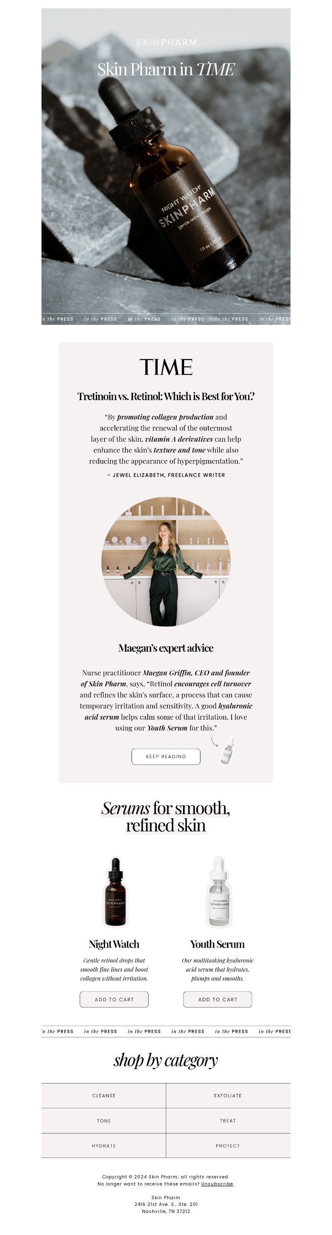Open the Hydrate category
Viewport: 332px width, 1235px height.
(104, 1146)
